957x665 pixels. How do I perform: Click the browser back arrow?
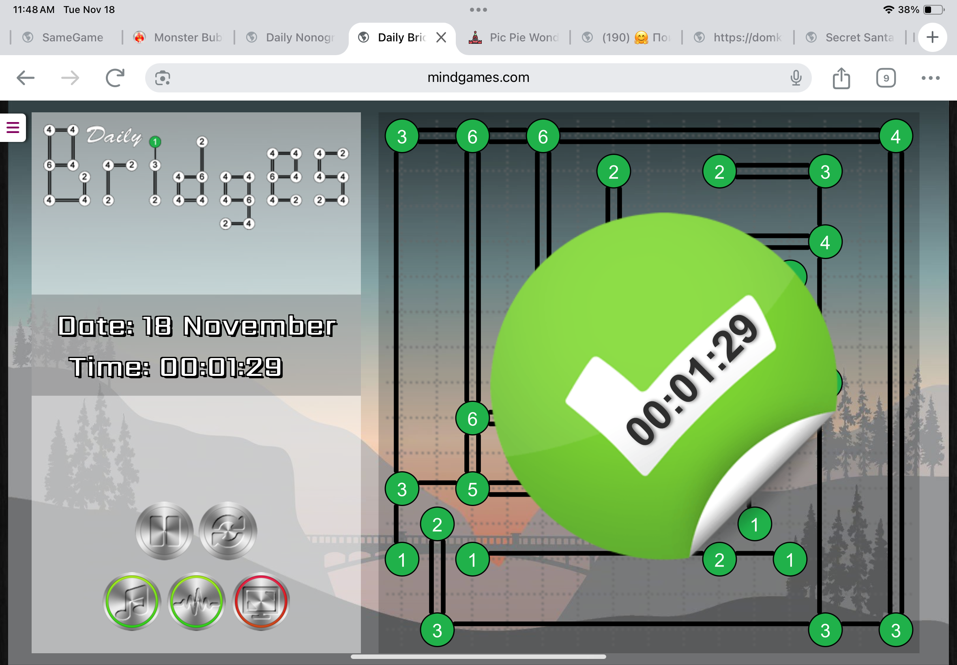click(26, 78)
